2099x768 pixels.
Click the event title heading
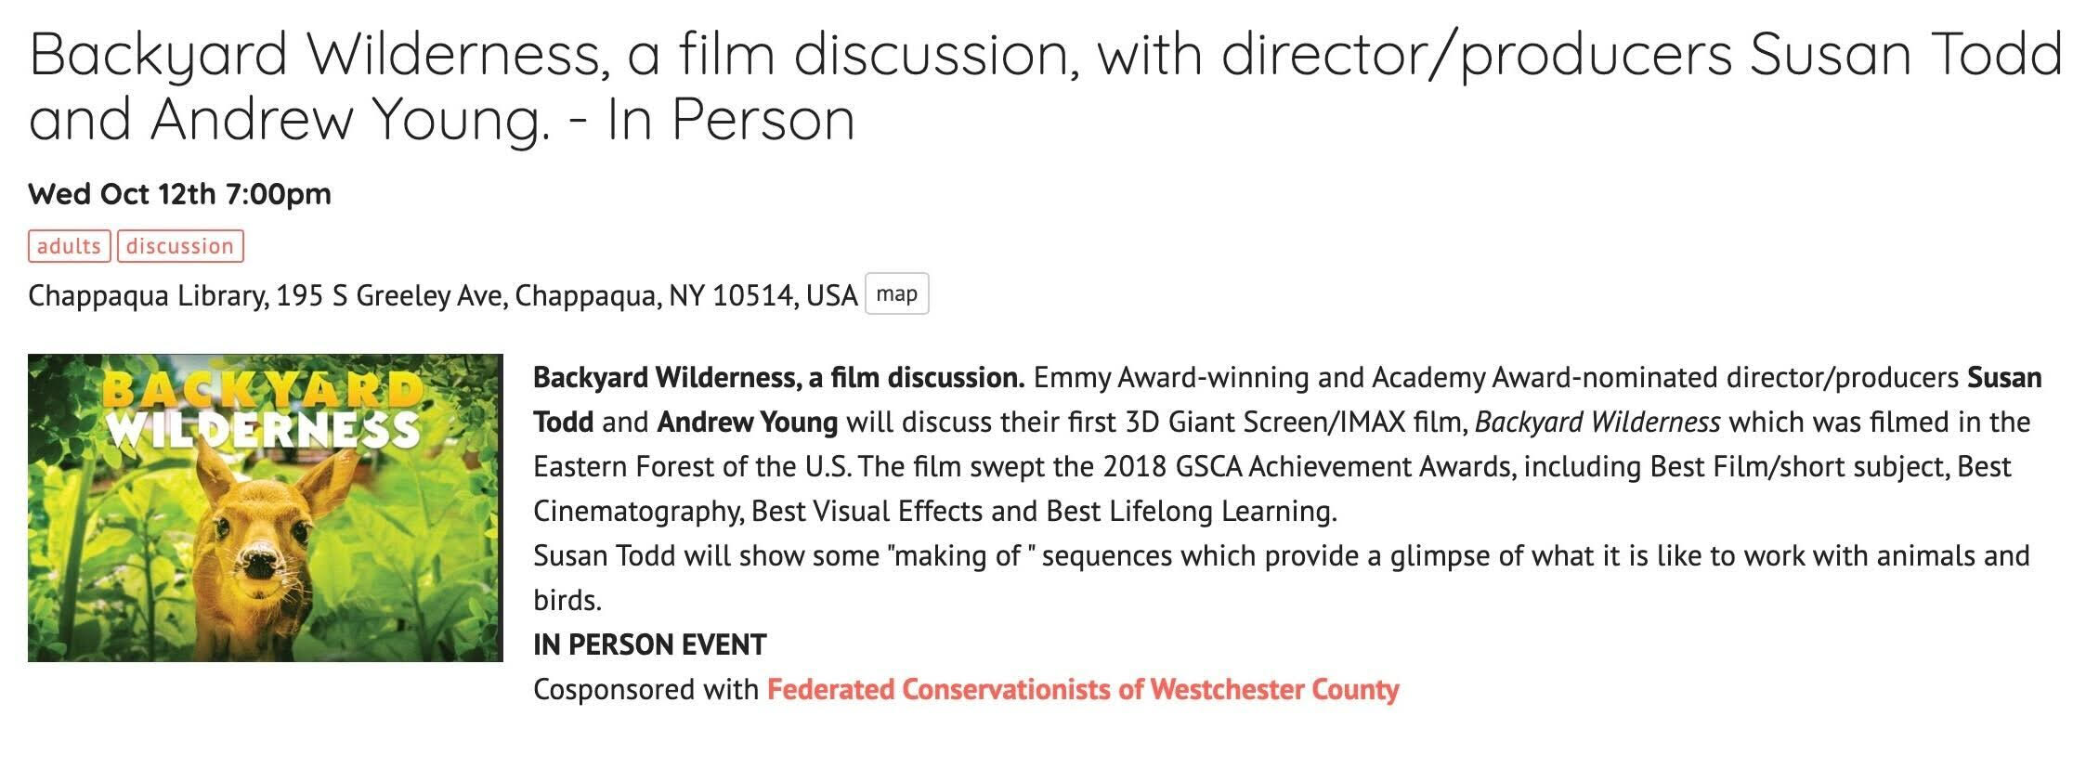[x=1045, y=86]
